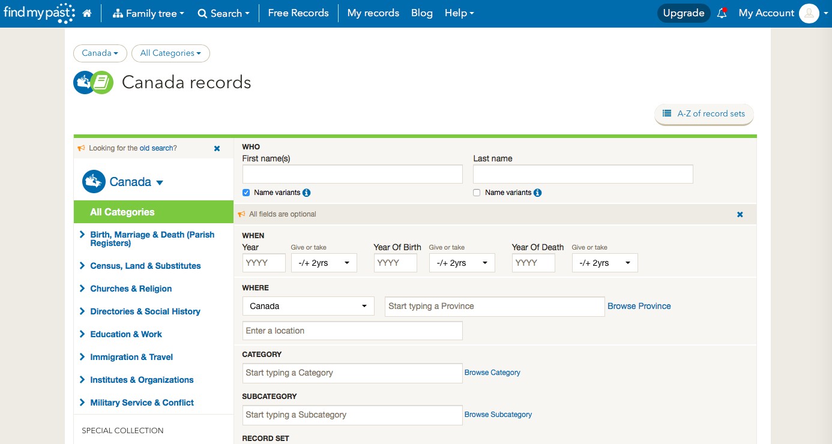The height and width of the screenshot is (444, 832).
Task: Click the green records book icon
Action: (x=103, y=83)
